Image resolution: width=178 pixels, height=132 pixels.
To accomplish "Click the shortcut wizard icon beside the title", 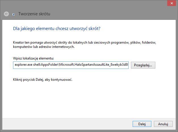I will pyautogui.click(x=14, y=14).
